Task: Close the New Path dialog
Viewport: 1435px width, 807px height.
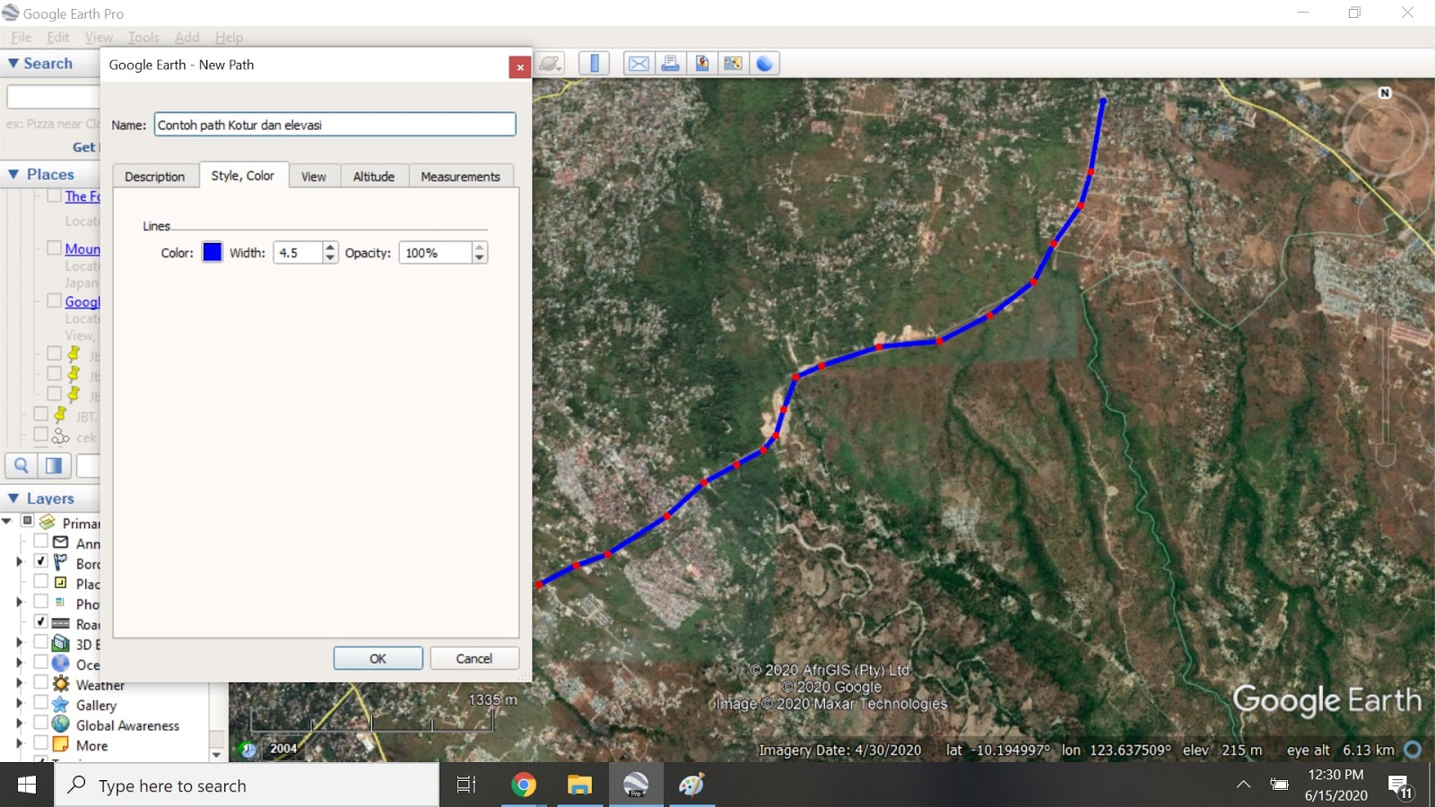Action: pos(520,67)
